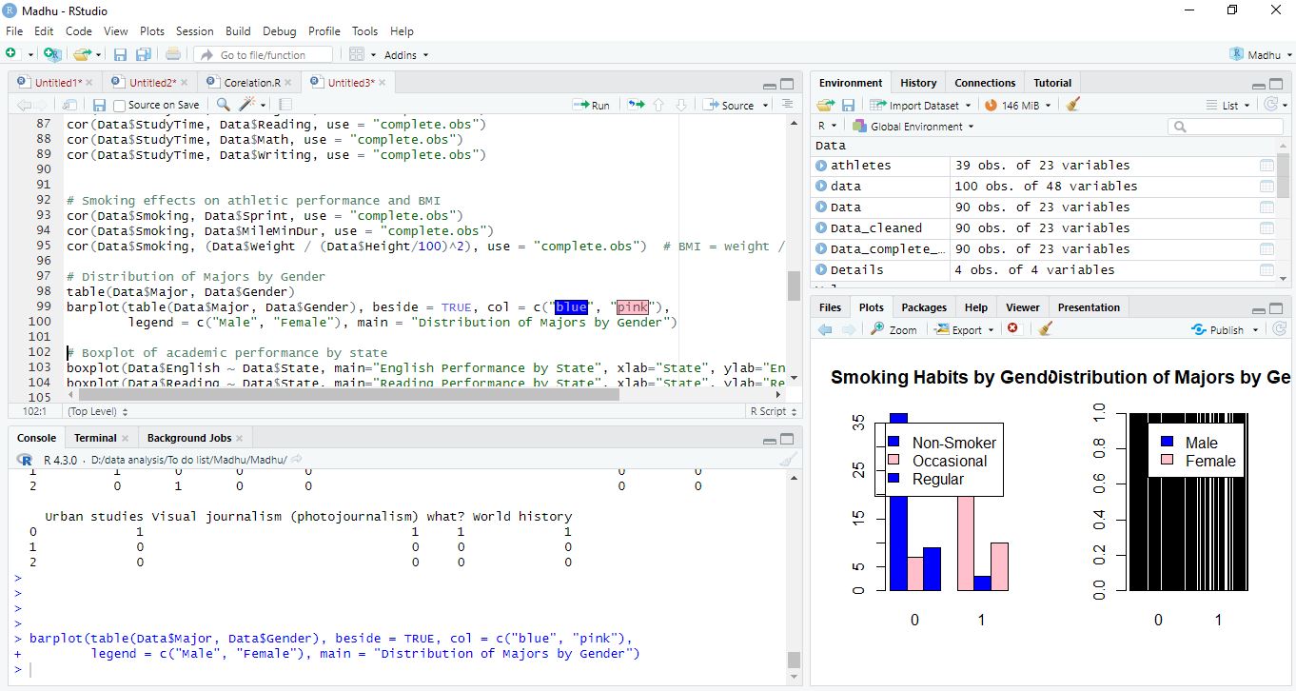Expand the athletes data object
1296x691 pixels.
point(821,166)
